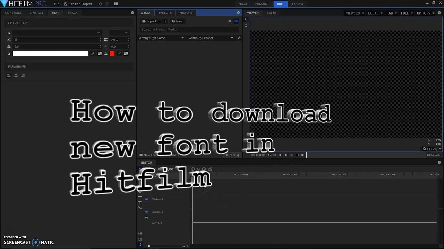Click set out point button below viewer

(281, 155)
